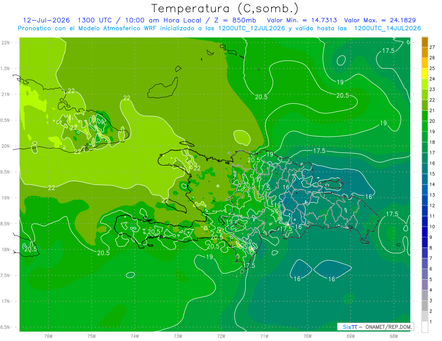Click the colorbar tick label "5"
Screen dimensions: 442x341
click(431, 280)
